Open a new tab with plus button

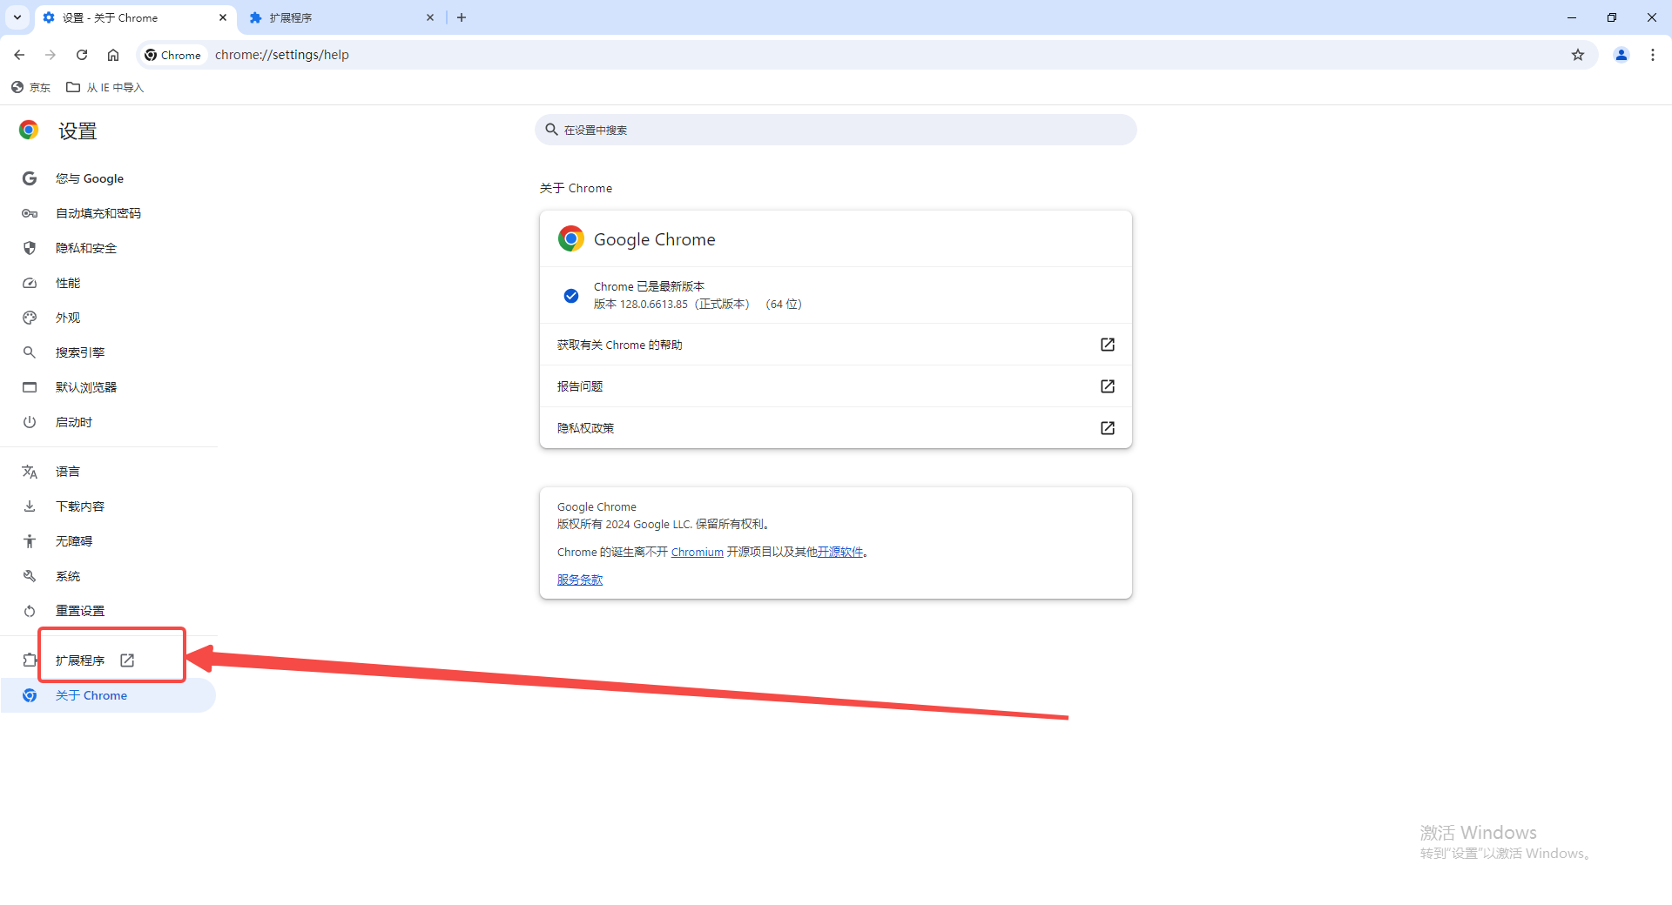[462, 17]
